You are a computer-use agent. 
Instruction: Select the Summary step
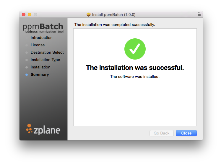pyautogui.click(x=40, y=75)
